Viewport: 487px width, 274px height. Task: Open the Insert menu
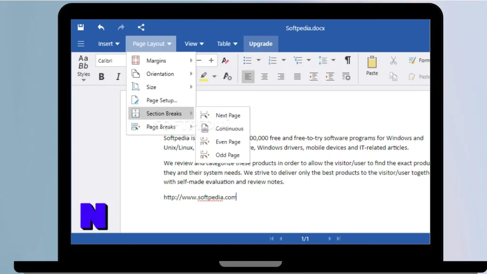click(109, 44)
